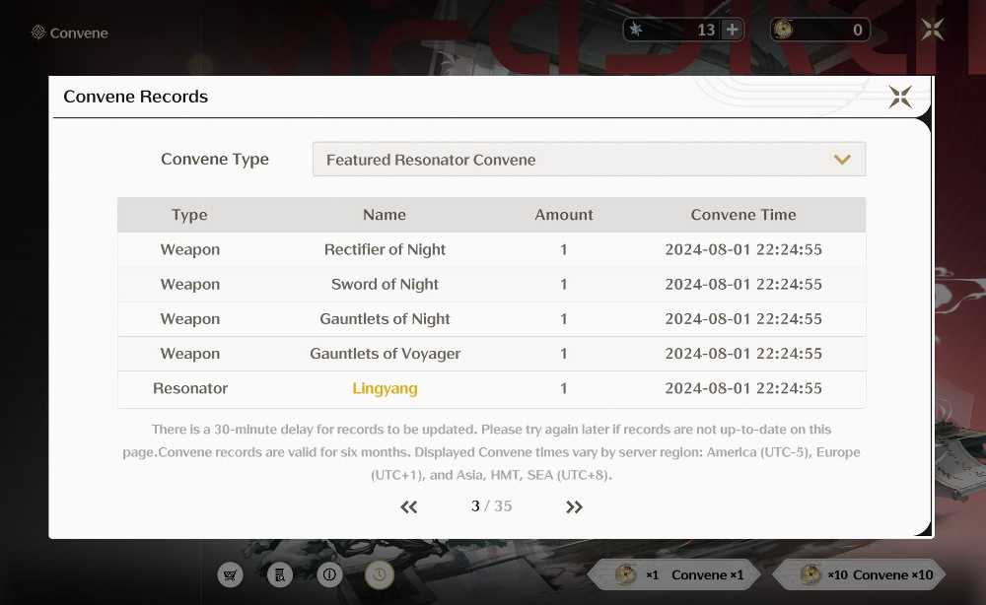Select the Rectifier of Night row
986x605 pixels.
click(x=492, y=249)
